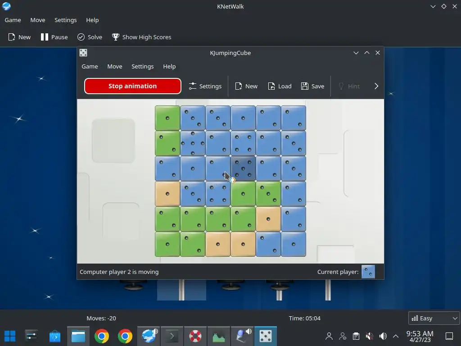The height and width of the screenshot is (346, 461).
Task: Open KJumpingCube Move menu
Action: (x=115, y=67)
